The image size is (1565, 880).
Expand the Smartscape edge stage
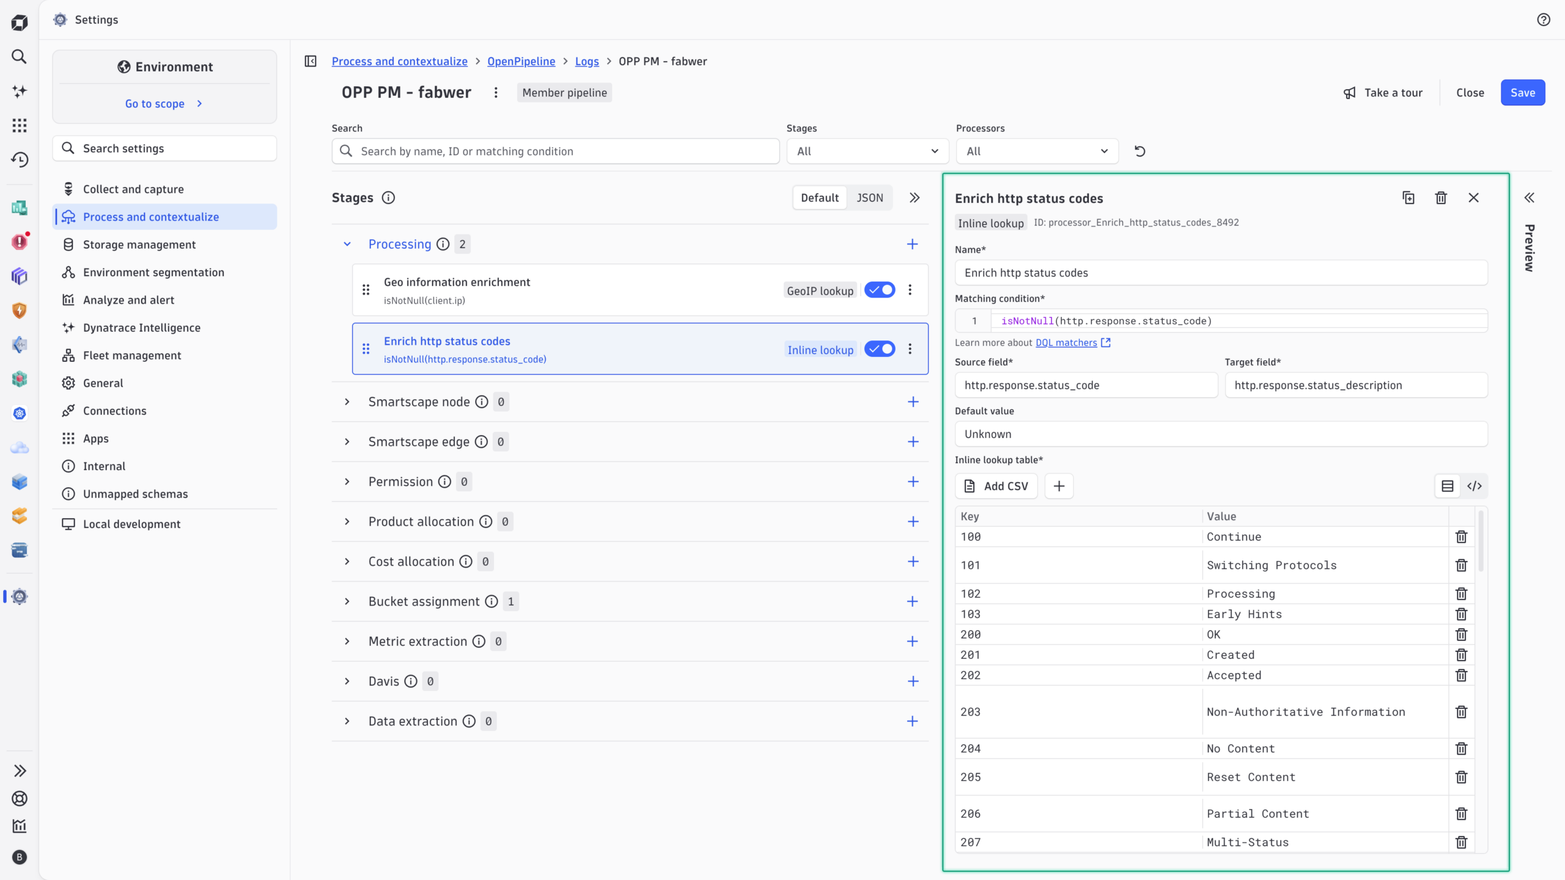coord(347,441)
